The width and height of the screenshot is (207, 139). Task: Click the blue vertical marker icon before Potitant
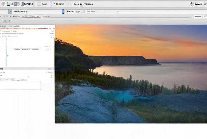pyautogui.click(x=63, y=12)
